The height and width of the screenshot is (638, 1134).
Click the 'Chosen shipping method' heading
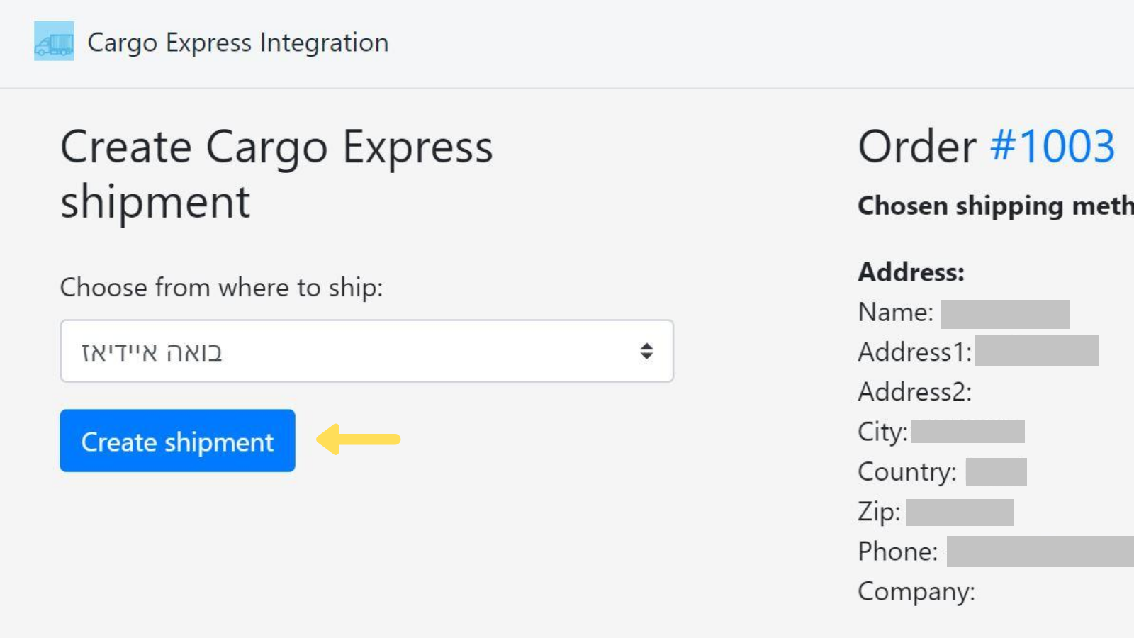point(992,206)
